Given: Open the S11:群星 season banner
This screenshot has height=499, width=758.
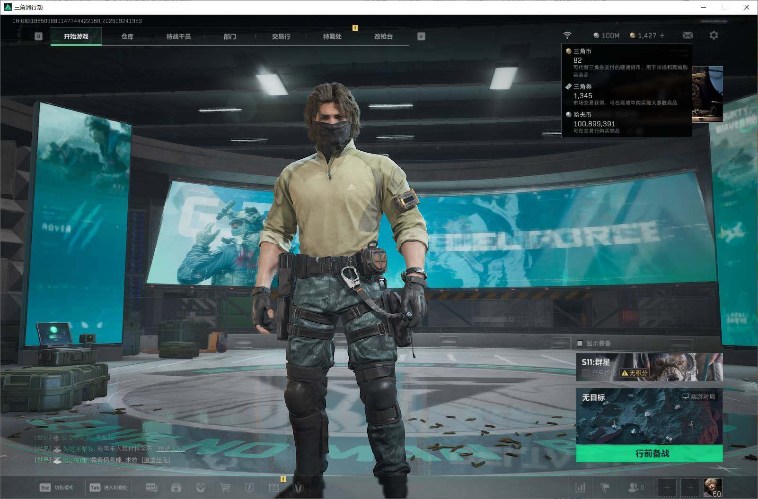Looking at the screenshot, I should 649,367.
